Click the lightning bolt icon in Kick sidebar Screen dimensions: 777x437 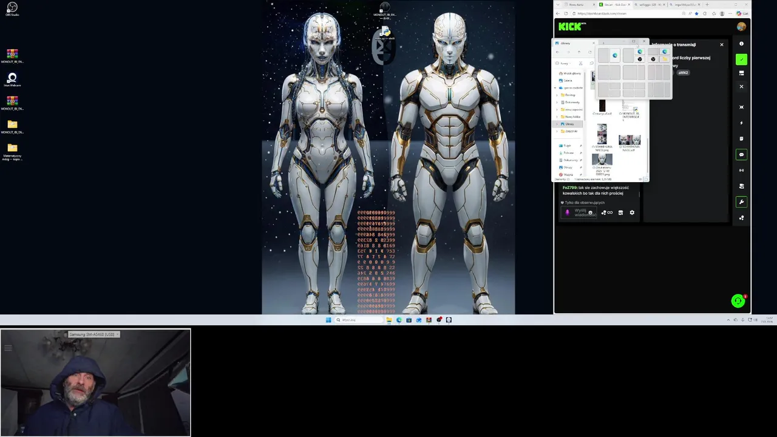[x=741, y=123]
